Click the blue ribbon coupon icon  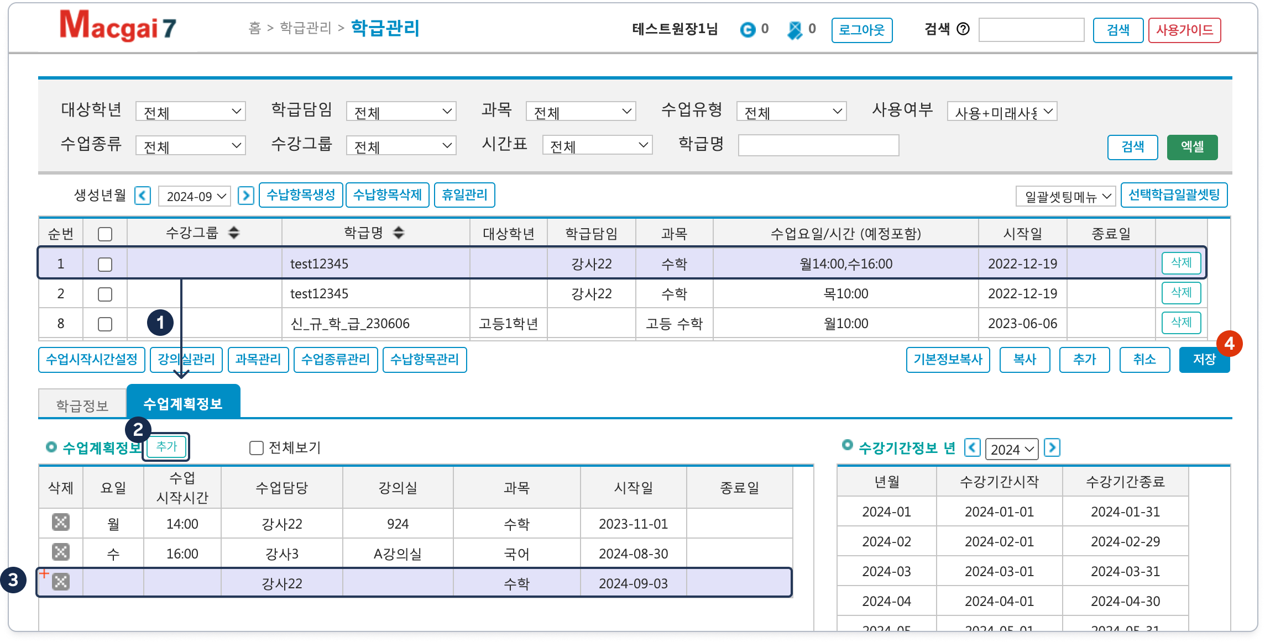pos(794,30)
